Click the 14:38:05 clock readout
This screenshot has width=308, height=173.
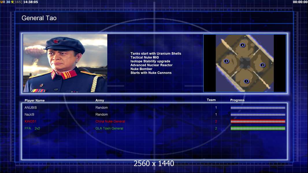click(31, 2)
